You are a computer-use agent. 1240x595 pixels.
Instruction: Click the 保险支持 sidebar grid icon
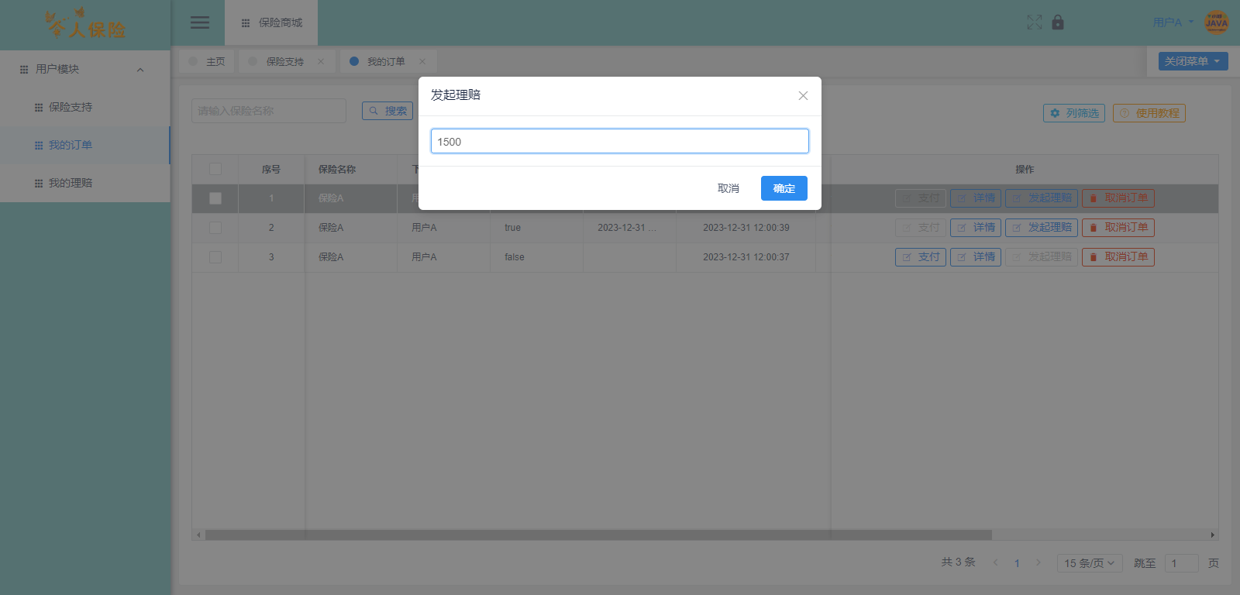pyautogui.click(x=39, y=108)
